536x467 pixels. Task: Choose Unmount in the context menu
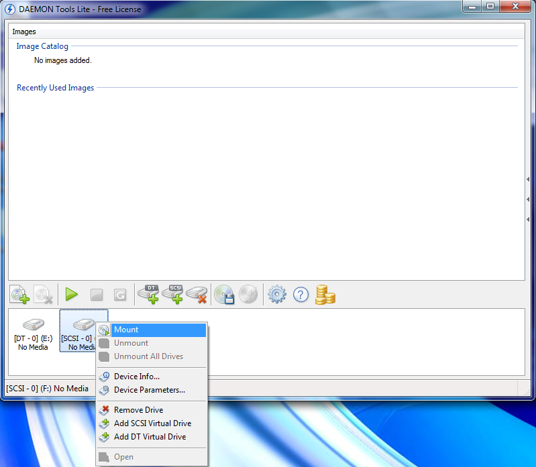point(152,343)
